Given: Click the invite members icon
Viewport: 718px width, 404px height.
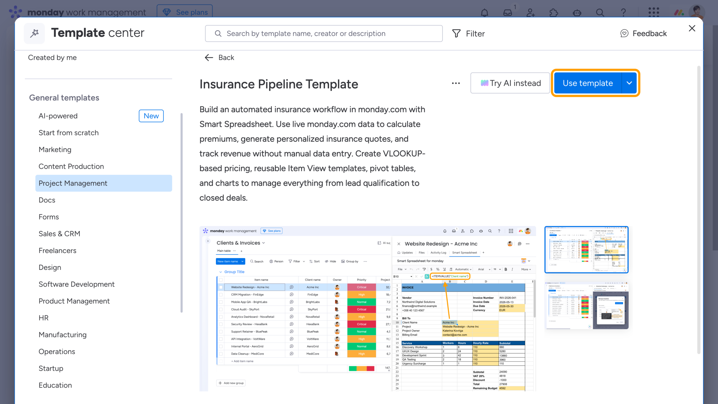Looking at the screenshot, I should click(x=531, y=12).
